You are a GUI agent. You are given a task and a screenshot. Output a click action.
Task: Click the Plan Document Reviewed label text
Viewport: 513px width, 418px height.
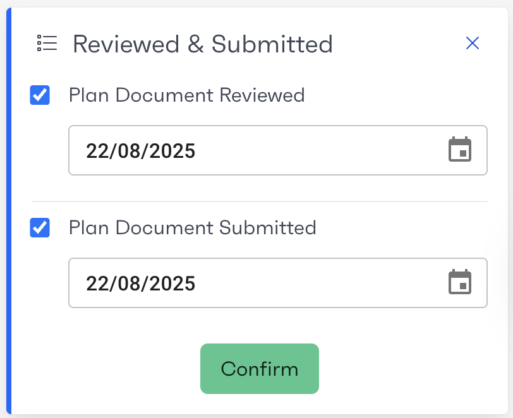pyautogui.click(x=186, y=95)
